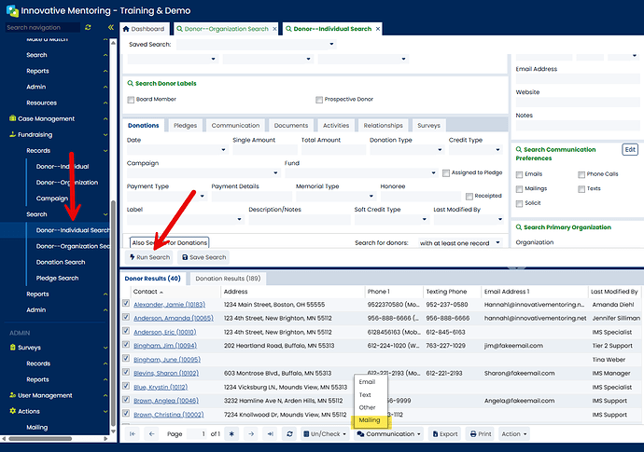Click the sidebar vertical scrollbar
644x452 pixels.
[113, 313]
